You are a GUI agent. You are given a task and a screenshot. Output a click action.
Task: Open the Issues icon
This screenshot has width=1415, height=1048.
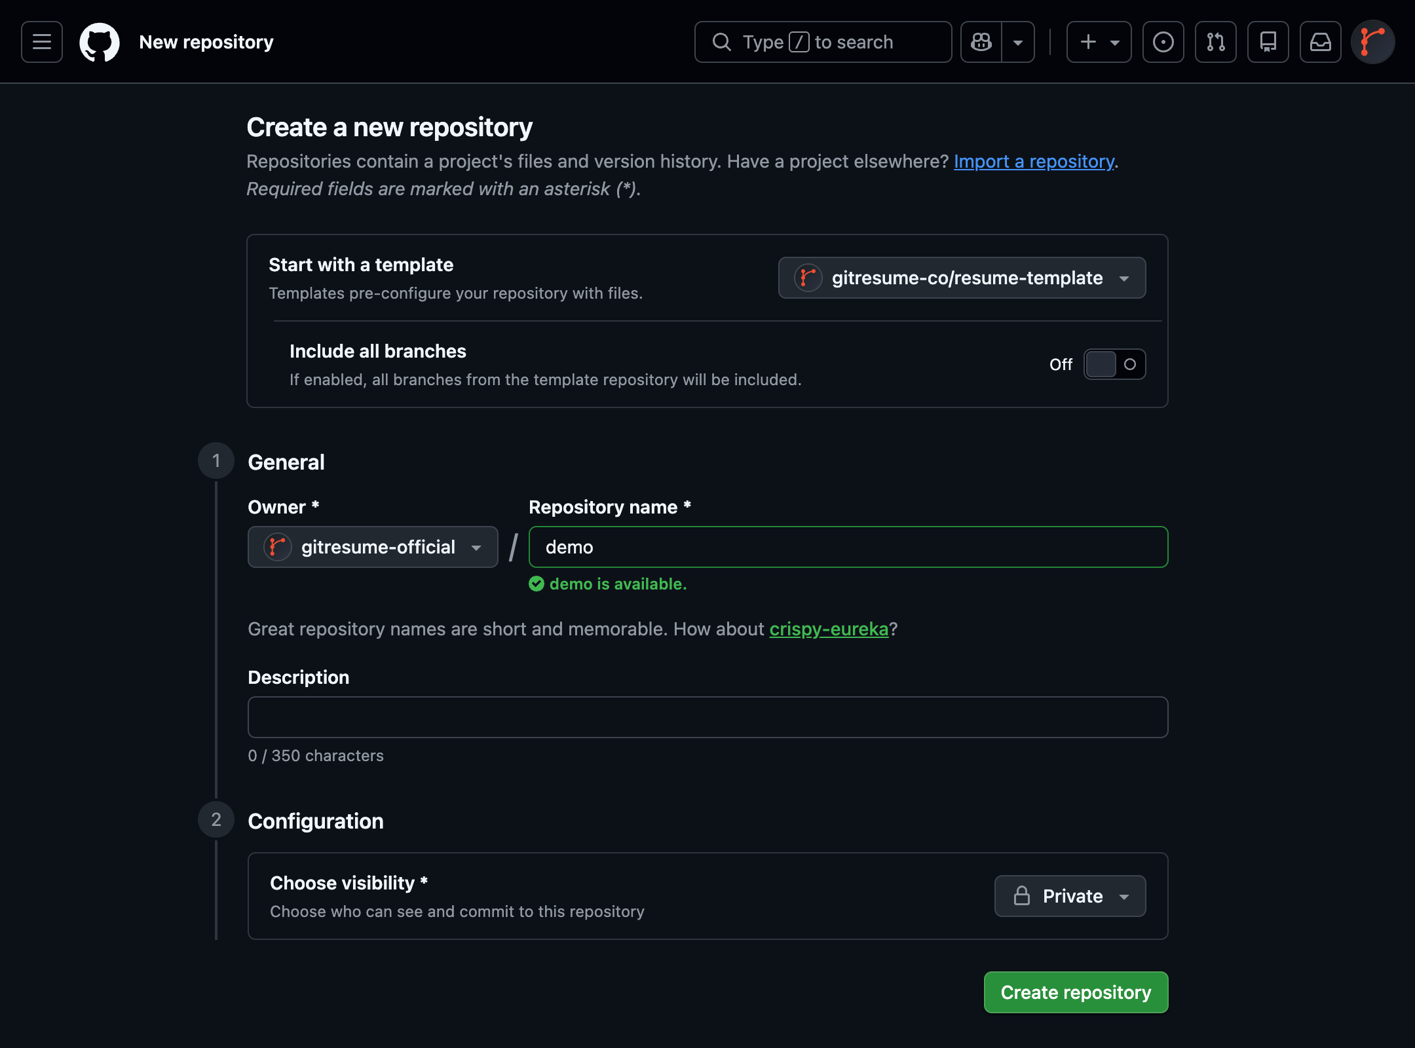pyautogui.click(x=1163, y=42)
